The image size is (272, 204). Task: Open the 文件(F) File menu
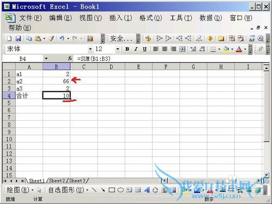[x=30, y=18]
